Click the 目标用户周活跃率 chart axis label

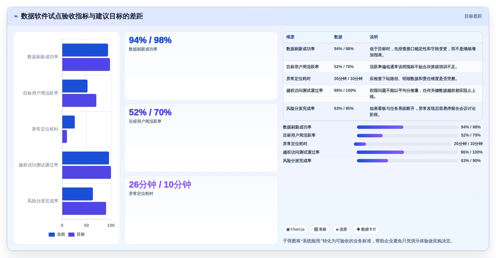point(41,93)
